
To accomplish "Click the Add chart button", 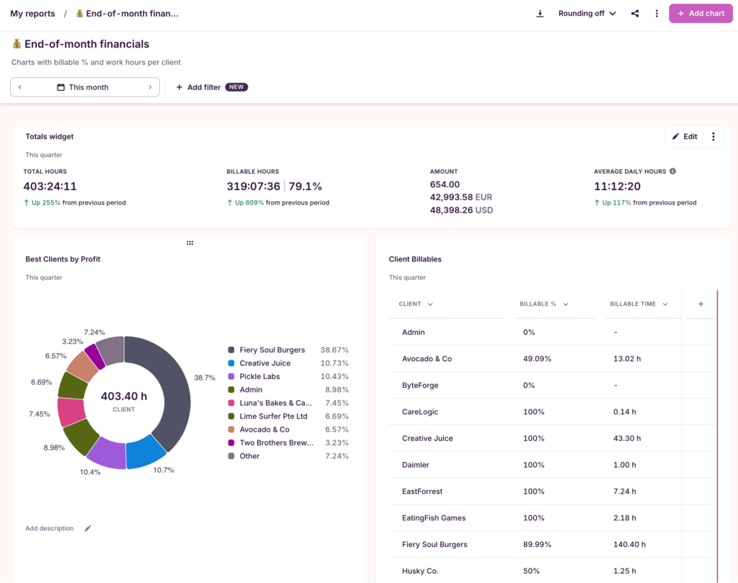I will point(700,13).
